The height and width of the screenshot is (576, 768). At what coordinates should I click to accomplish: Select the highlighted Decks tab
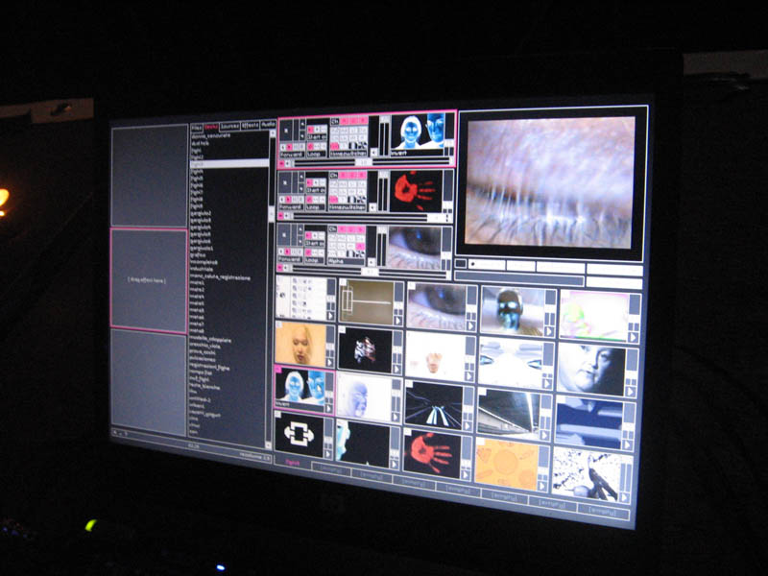[x=211, y=127]
